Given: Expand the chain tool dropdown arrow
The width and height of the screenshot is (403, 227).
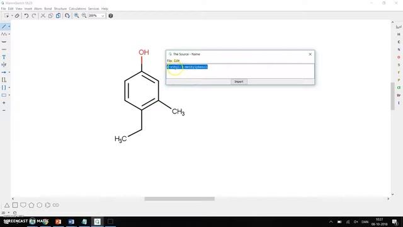Looking at the screenshot, I should (x=9, y=34).
